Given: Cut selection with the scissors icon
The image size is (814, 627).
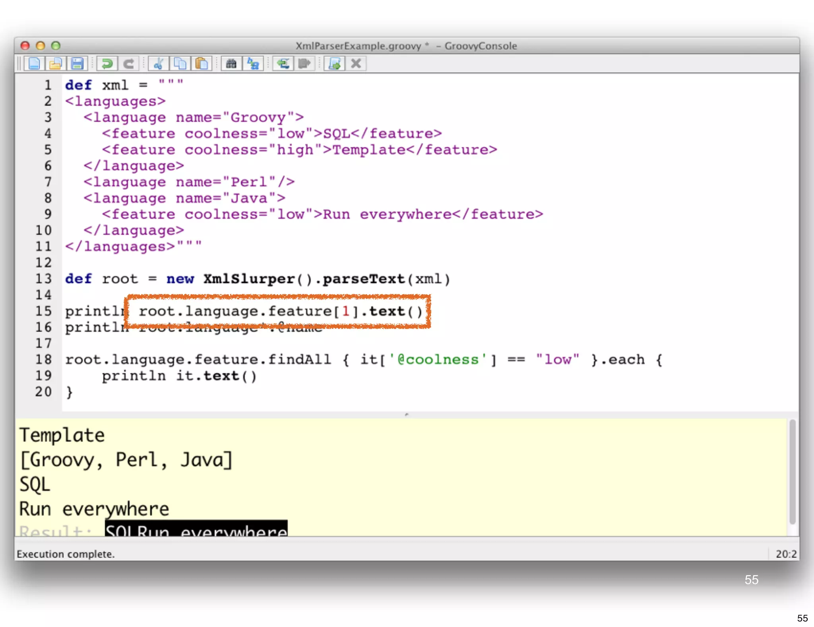Looking at the screenshot, I should tap(159, 64).
